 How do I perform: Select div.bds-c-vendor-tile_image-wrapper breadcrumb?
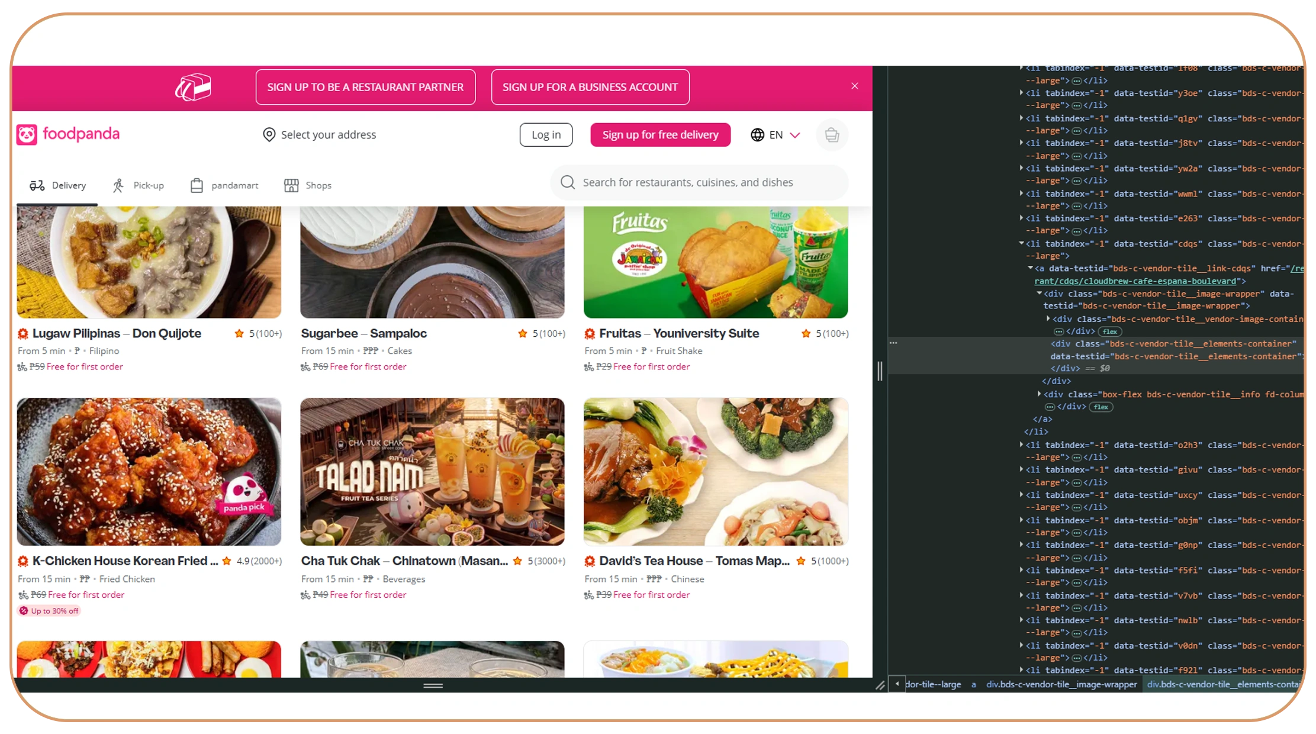(1061, 684)
